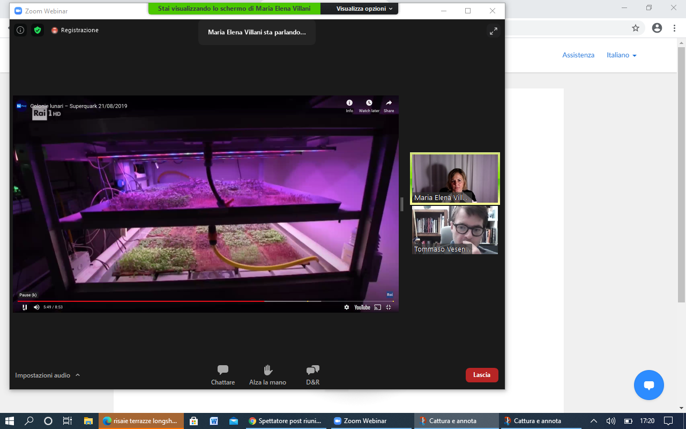Exit full screen in the YouTube player

389,307
